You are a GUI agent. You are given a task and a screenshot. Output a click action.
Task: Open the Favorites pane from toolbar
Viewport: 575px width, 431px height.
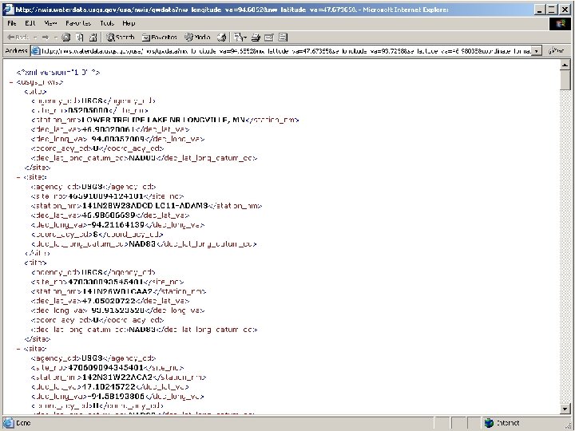click(160, 37)
